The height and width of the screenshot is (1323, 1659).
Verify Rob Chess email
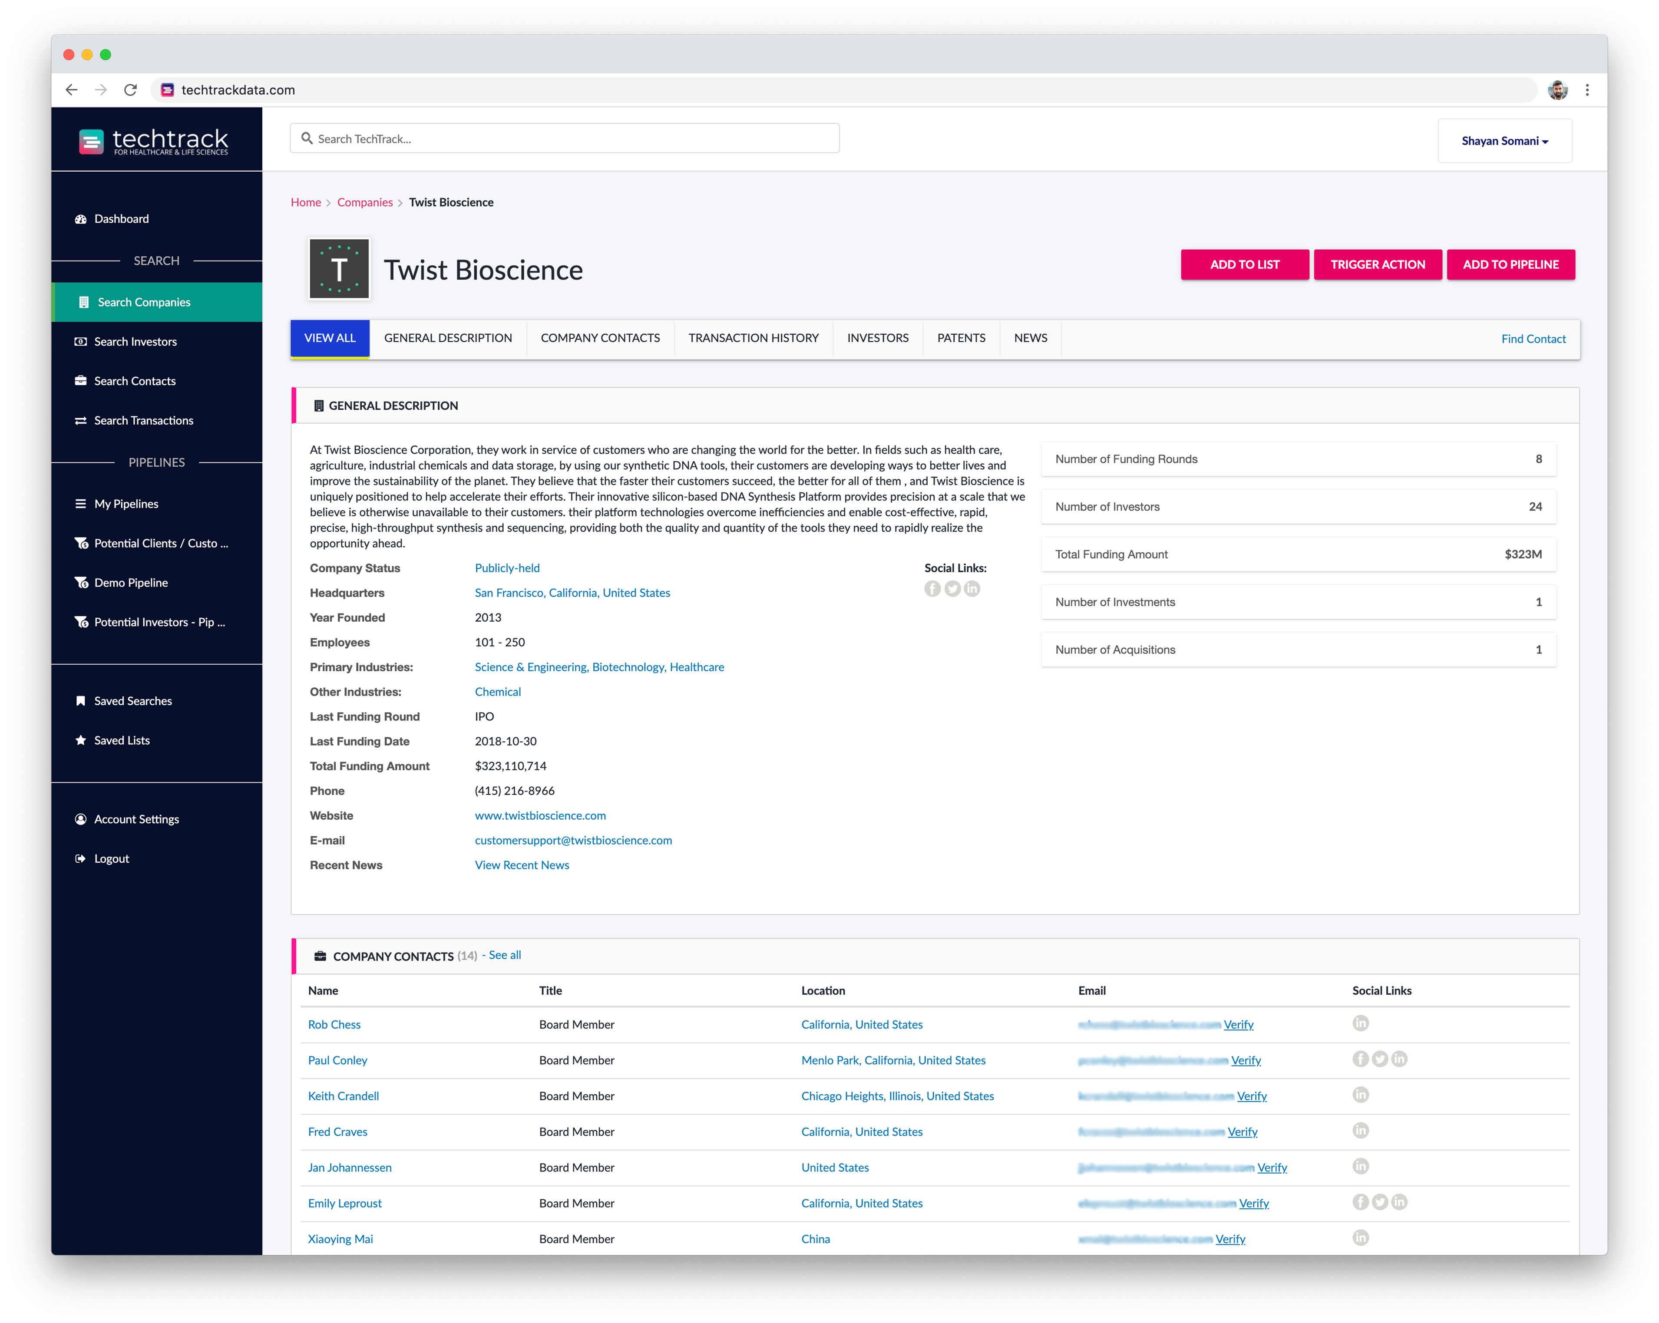pyautogui.click(x=1239, y=1025)
